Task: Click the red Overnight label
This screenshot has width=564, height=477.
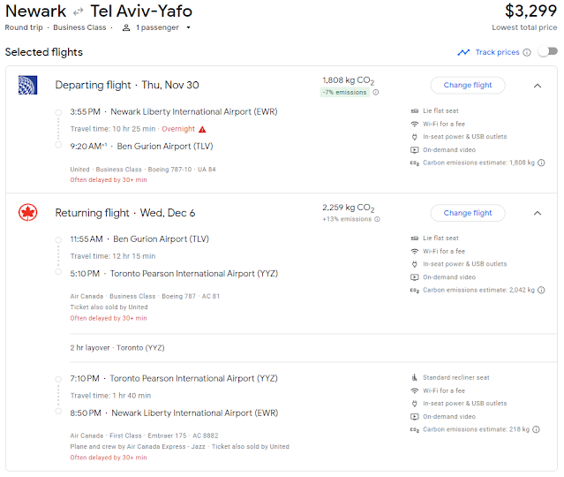Action: (178, 129)
